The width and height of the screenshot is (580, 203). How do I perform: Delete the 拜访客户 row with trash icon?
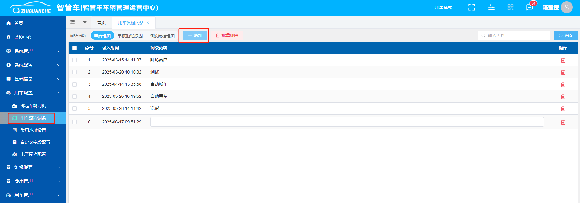563,60
